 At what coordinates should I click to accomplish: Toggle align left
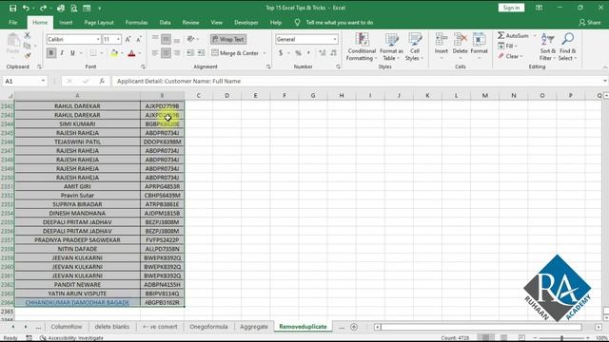pyautogui.click(x=155, y=53)
